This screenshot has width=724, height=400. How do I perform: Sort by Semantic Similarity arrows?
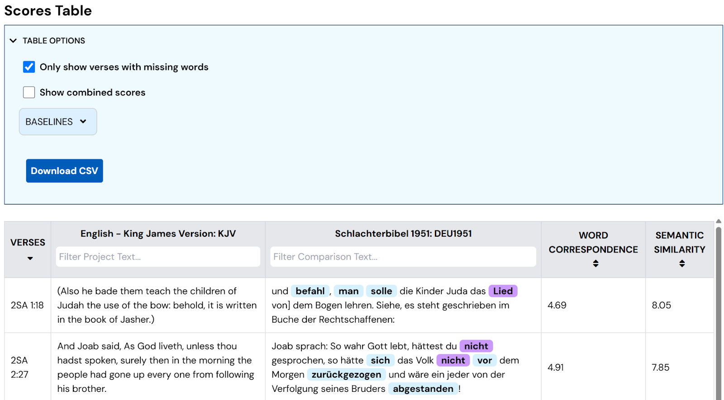point(682,263)
